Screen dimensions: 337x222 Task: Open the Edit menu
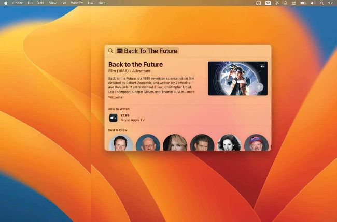pos(41,3)
